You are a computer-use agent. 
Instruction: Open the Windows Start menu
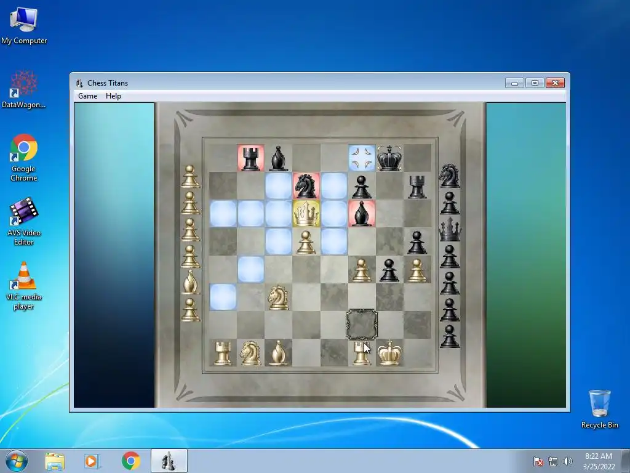click(17, 461)
